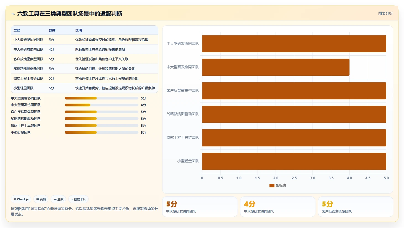Click the Chart.js tag
Image resolution: width=404 pixels, height=228 pixels.
[21, 199]
